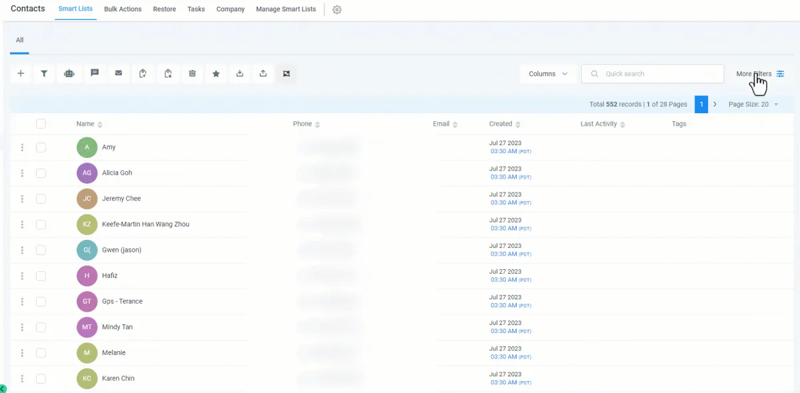The height and width of the screenshot is (393, 800).
Task: Open row actions menu for Amy
Action: (22, 147)
